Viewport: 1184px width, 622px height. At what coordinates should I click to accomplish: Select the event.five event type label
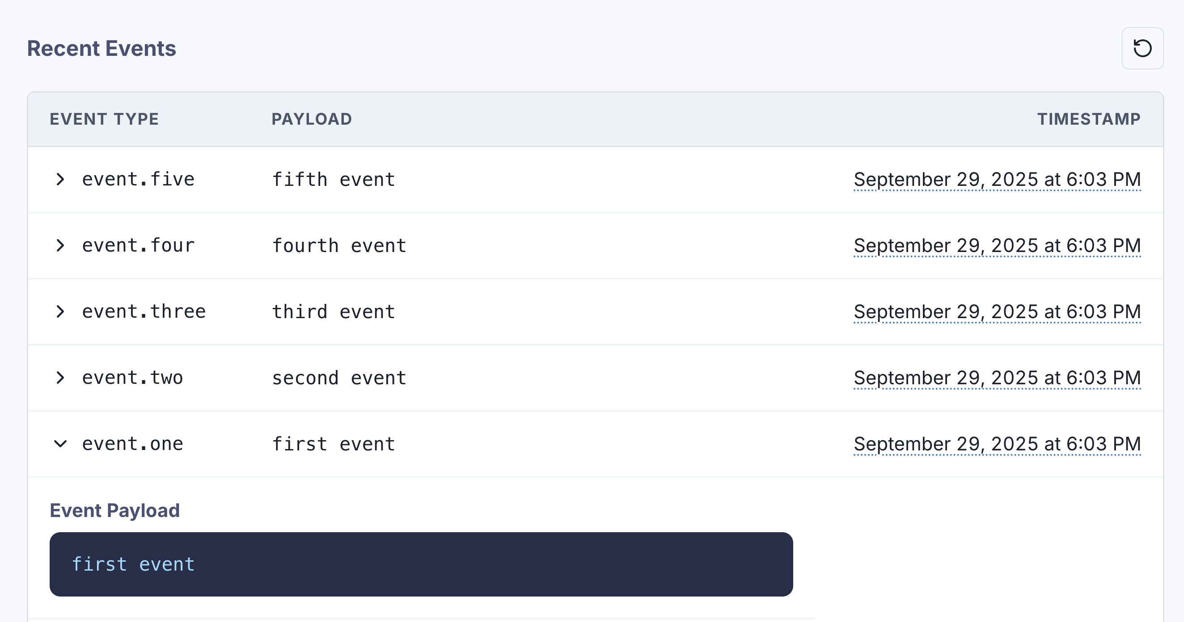pos(138,179)
